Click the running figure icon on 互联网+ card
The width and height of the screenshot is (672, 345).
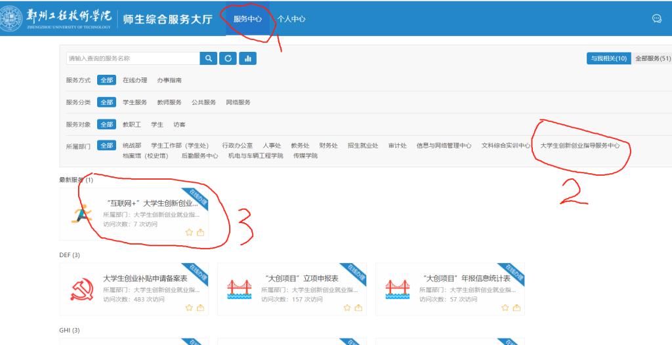click(81, 214)
